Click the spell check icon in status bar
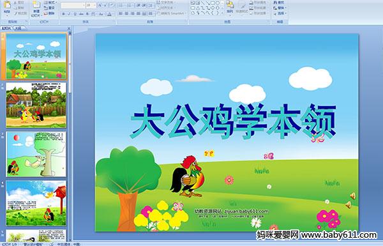This screenshot has width=383, height=246. (52, 244)
